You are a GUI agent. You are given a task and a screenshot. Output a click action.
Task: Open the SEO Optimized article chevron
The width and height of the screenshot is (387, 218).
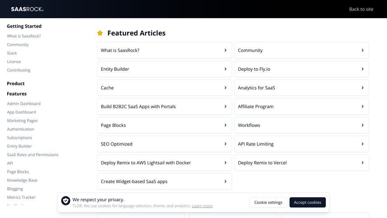[226, 144]
